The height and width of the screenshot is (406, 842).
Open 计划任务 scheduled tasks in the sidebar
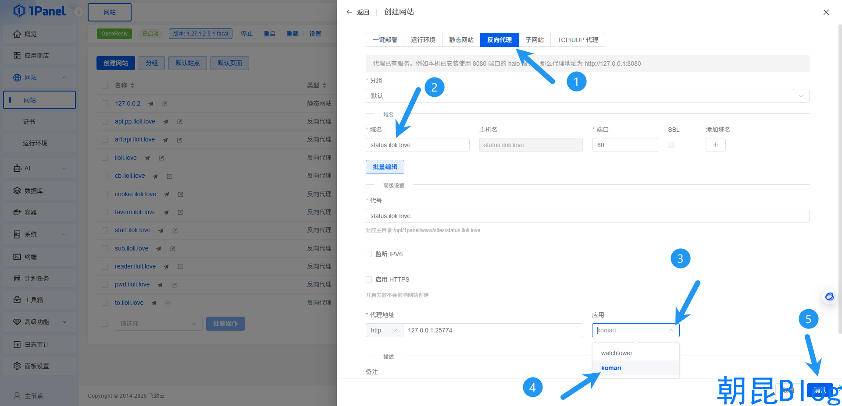pyautogui.click(x=39, y=279)
